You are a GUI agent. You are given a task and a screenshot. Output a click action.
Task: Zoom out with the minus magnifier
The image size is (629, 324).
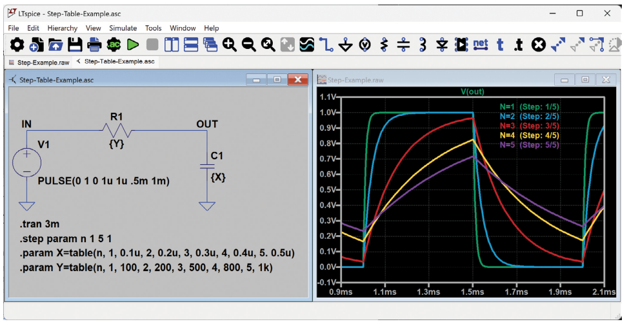click(249, 44)
